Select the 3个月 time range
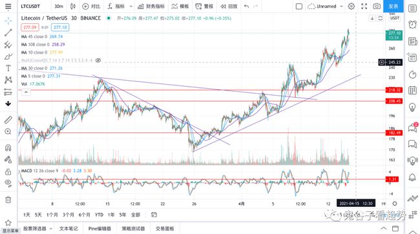Image resolution: width=420 pixels, height=234 pixels. 68,215
